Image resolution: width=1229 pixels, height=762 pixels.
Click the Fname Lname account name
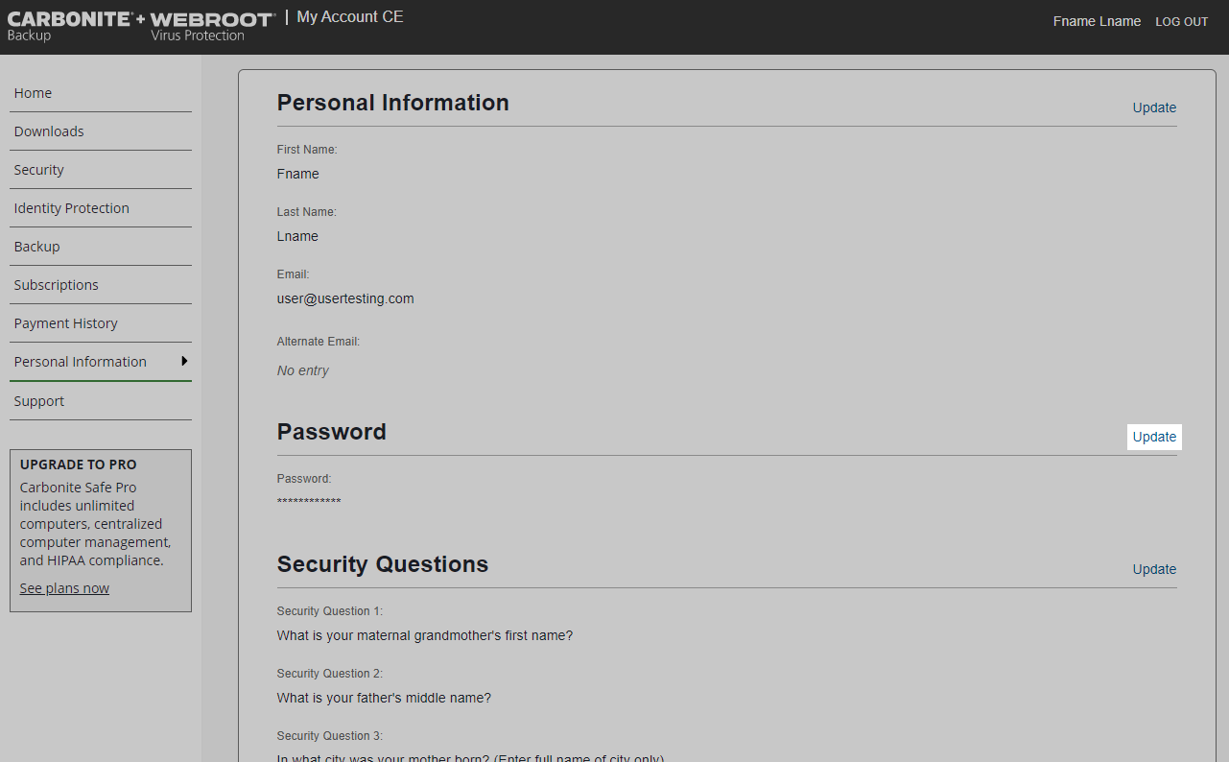pos(1097,21)
